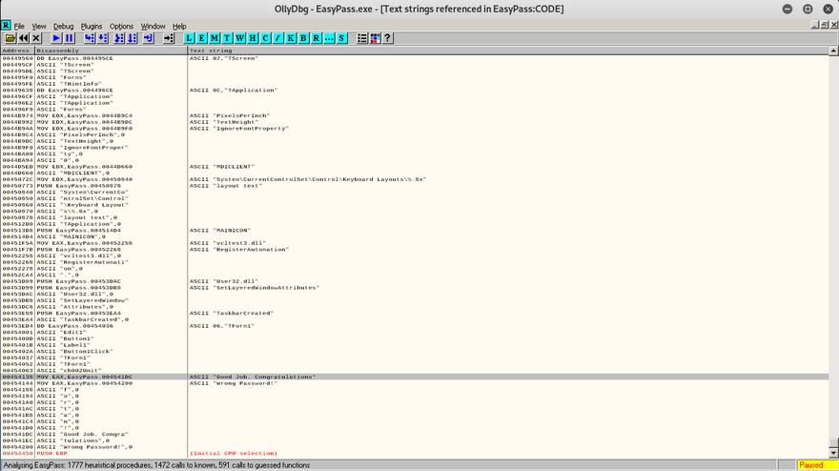Select the "Good Job. Congratulations" string row
Viewport: 839px width, 471px height.
415,377
